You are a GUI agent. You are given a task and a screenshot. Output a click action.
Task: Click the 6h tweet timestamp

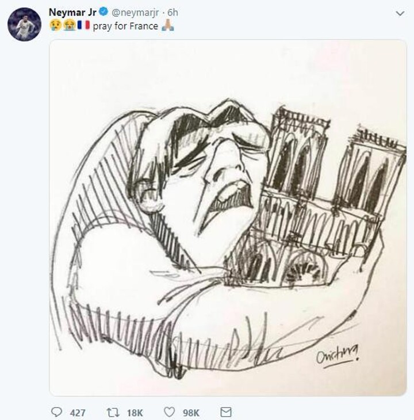pos(172,12)
